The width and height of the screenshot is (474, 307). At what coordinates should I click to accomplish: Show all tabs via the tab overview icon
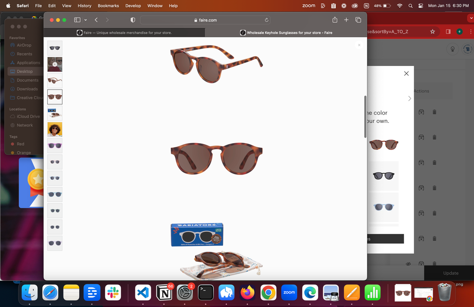358,20
